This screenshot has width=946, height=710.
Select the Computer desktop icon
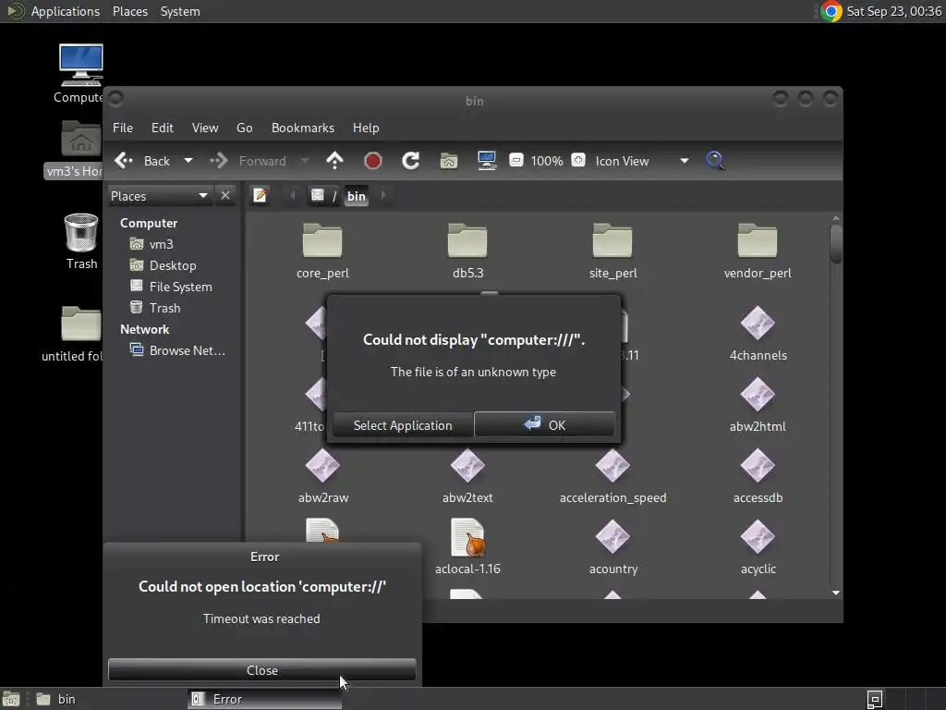tap(80, 74)
